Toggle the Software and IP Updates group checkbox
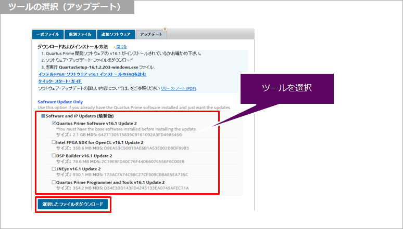The width and height of the screenshot is (403, 229). pyautogui.click(x=43, y=116)
